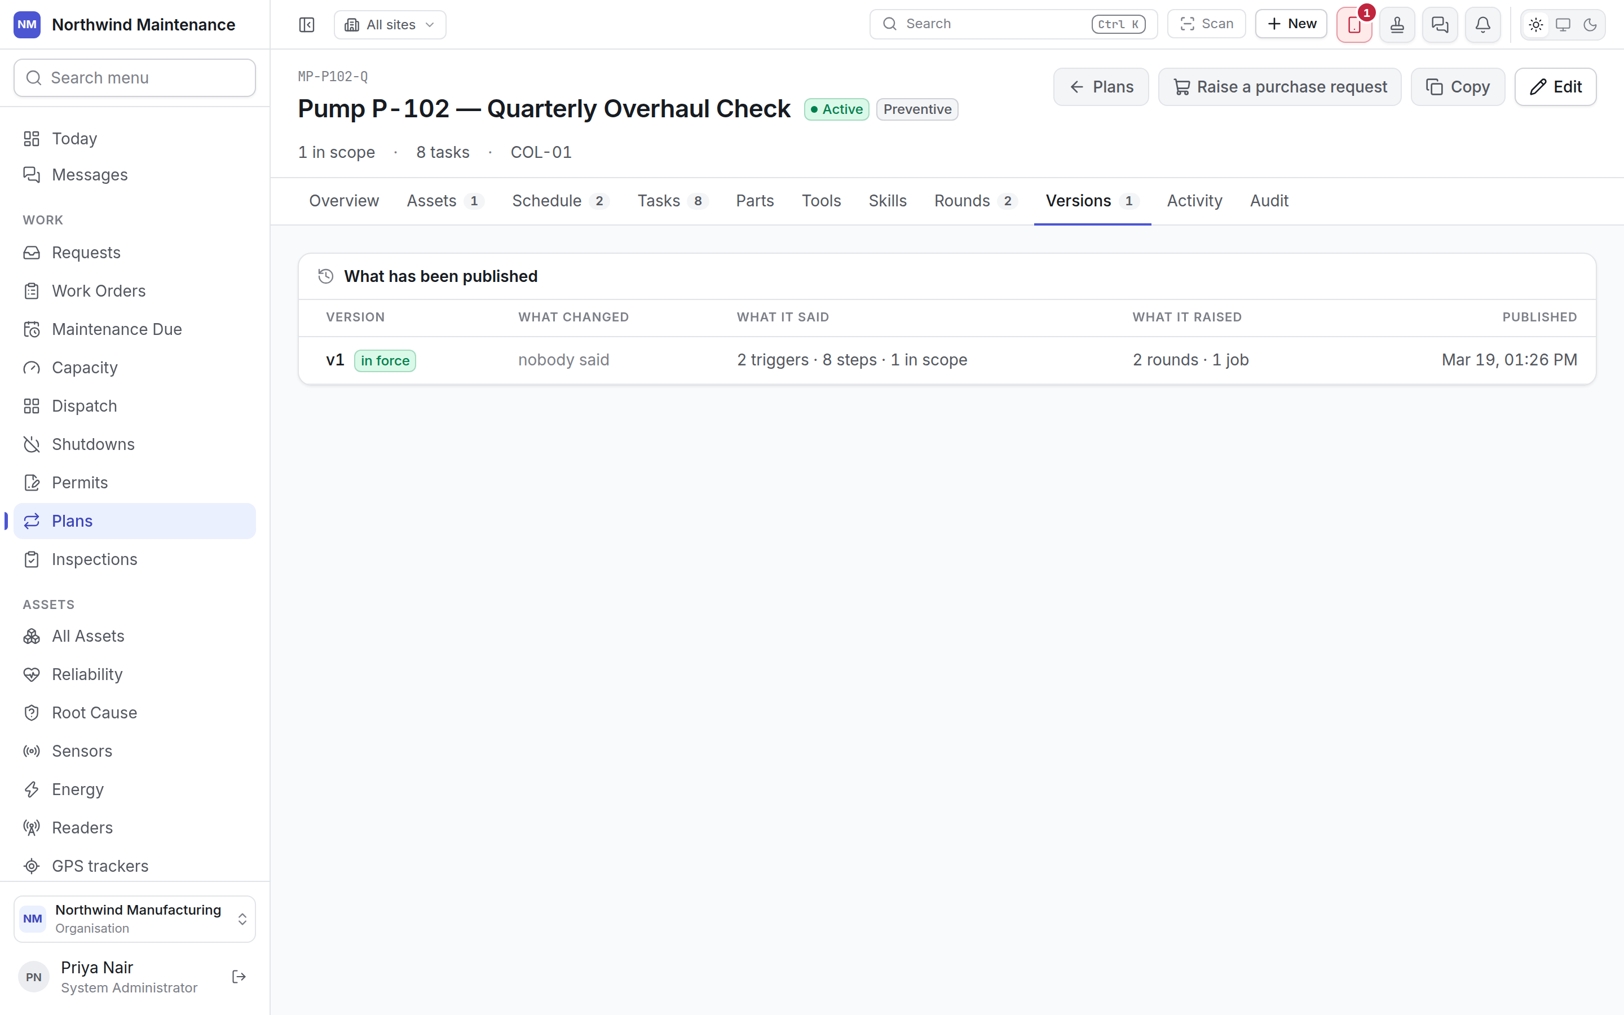Open the chat messages icon in top bar
1624x1015 pixels.
pyautogui.click(x=1440, y=25)
